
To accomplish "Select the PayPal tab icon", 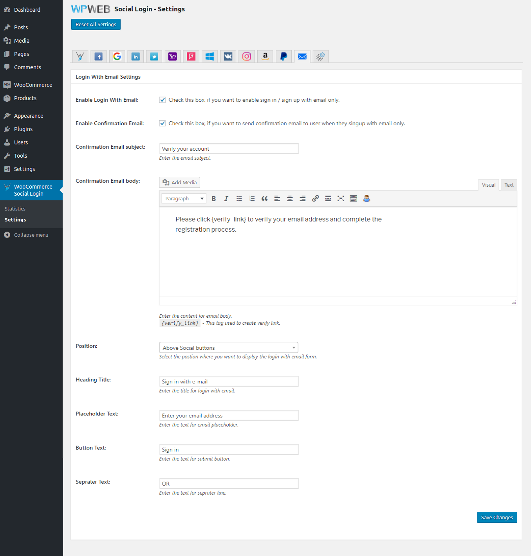I will pyautogui.click(x=284, y=57).
